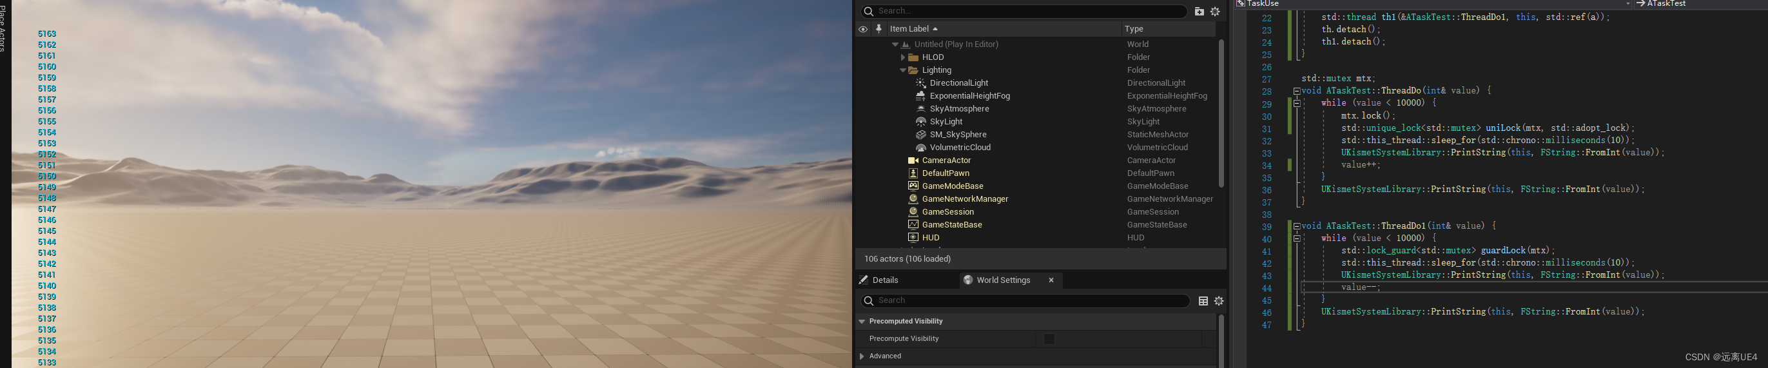The height and width of the screenshot is (368, 1768).
Task: Click the world icon beside Untitled
Action: (906, 44)
